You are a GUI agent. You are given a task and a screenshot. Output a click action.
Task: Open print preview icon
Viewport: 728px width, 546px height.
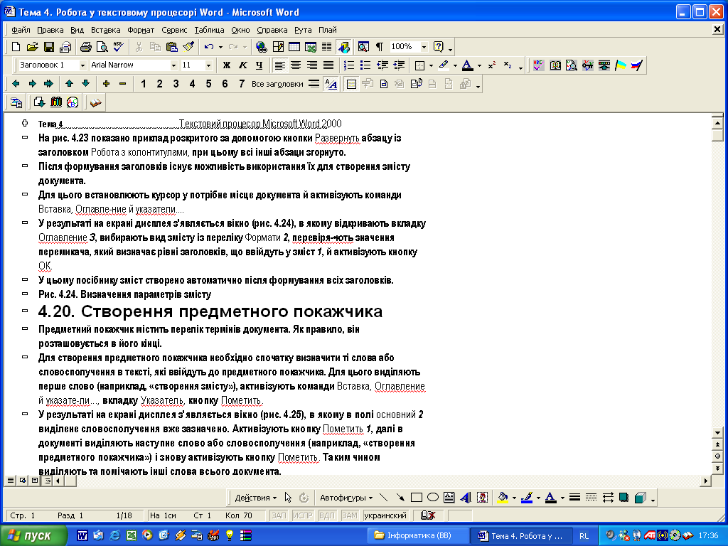click(x=102, y=46)
